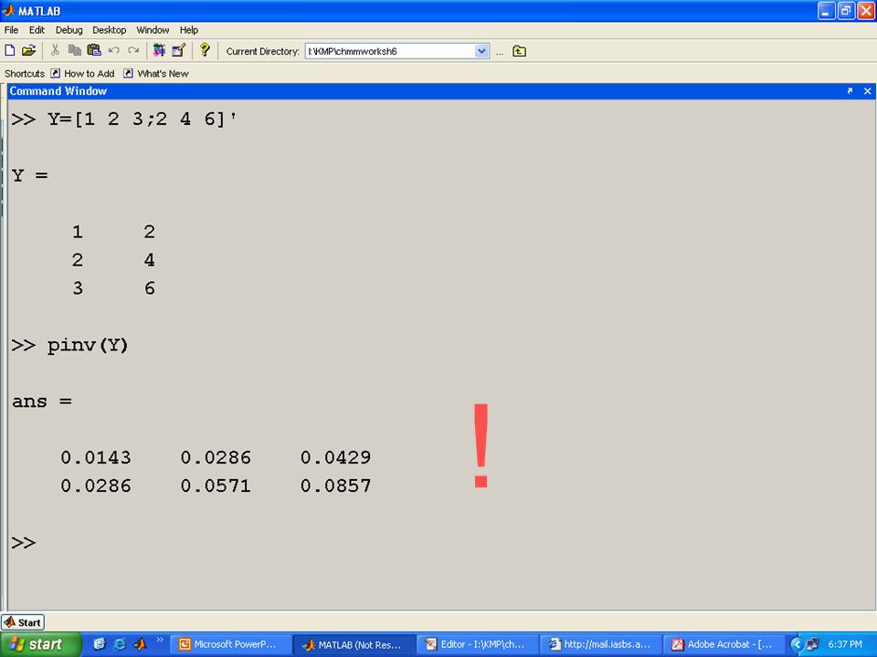The width and height of the screenshot is (877, 657).
Task: Paste with the clipboard icon
Action: [x=94, y=51]
